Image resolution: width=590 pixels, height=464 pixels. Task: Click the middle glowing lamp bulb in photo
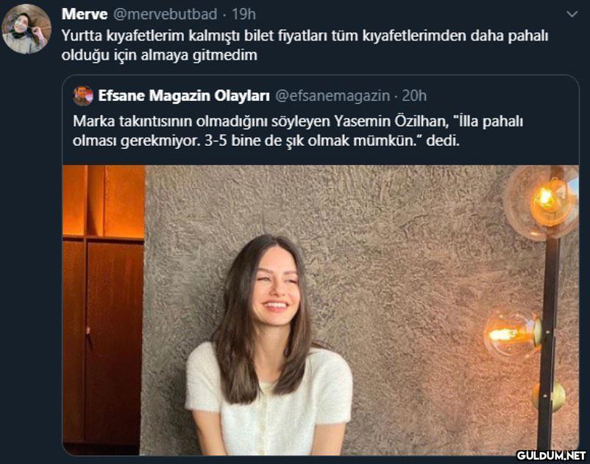[x=513, y=334]
